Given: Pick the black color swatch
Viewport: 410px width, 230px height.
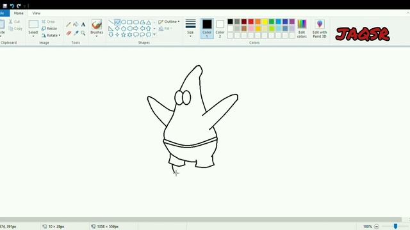Looking at the screenshot, I should click(230, 22).
